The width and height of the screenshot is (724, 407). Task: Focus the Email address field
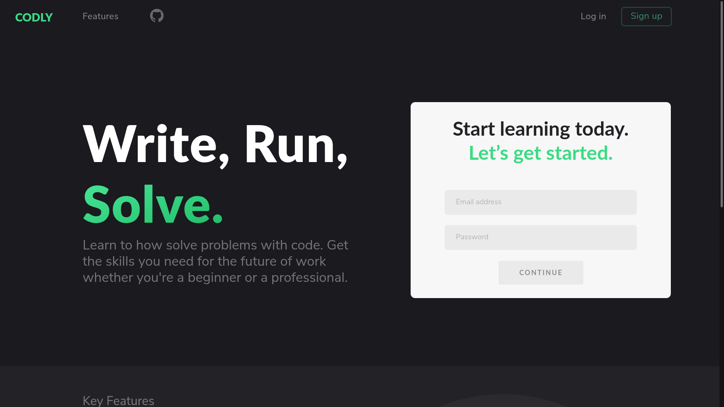click(540, 202)
